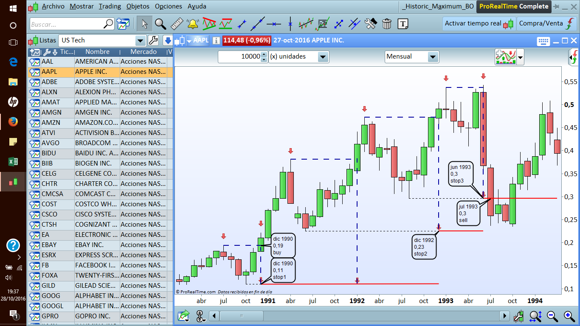Open the chart style dropdown before AAPL
Viewport: 580px width, 326px height.
[x=189, y=41]
